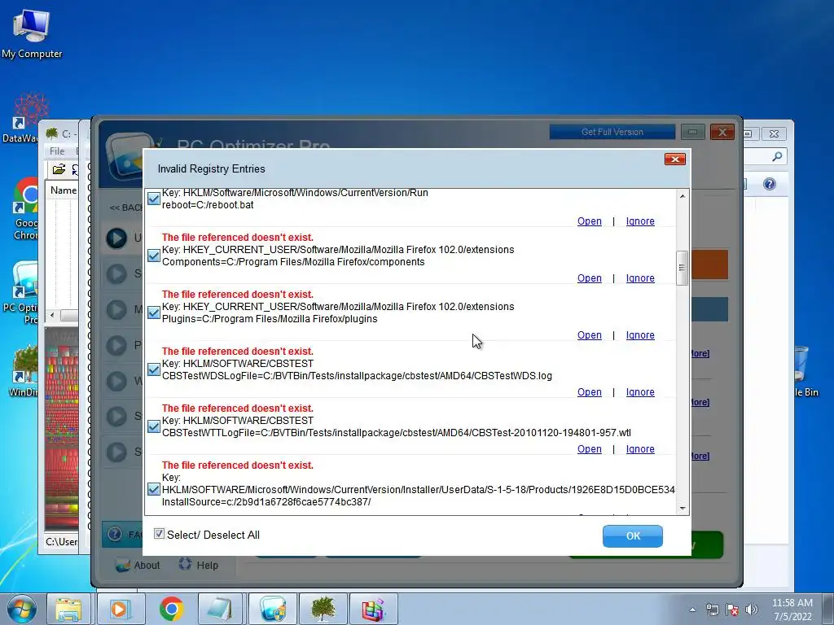Viewport: 834px width, 625px height.
Task: Open the reboot.bat registry entry
Action: [x=590, y=221]
